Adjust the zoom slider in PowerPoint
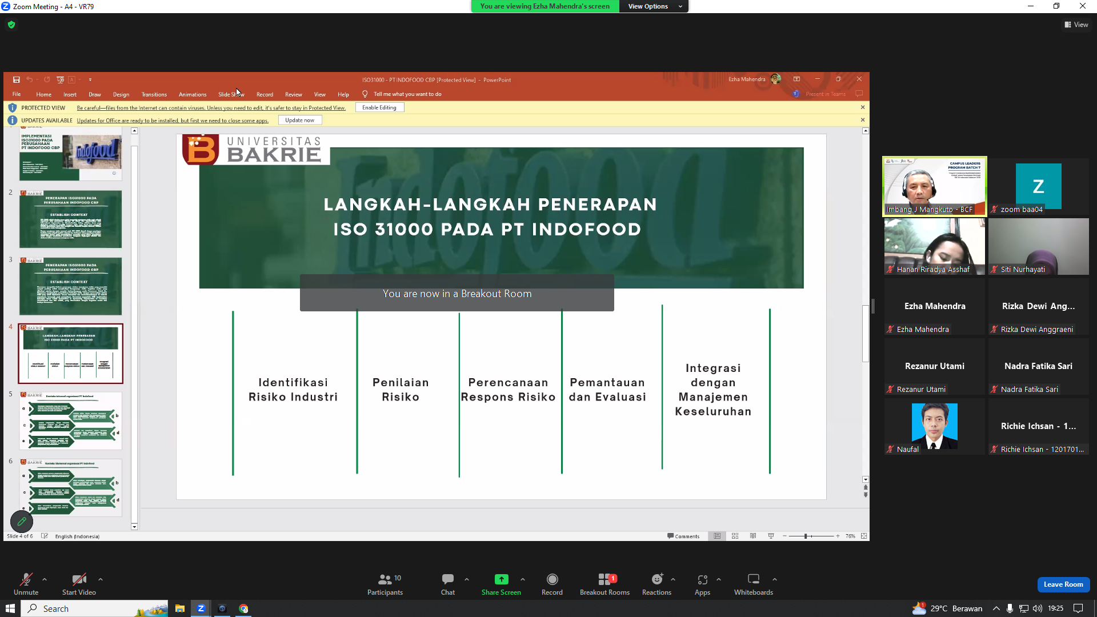The width and height of the screenshot is (1097, 617). click(x=806, y=536)
